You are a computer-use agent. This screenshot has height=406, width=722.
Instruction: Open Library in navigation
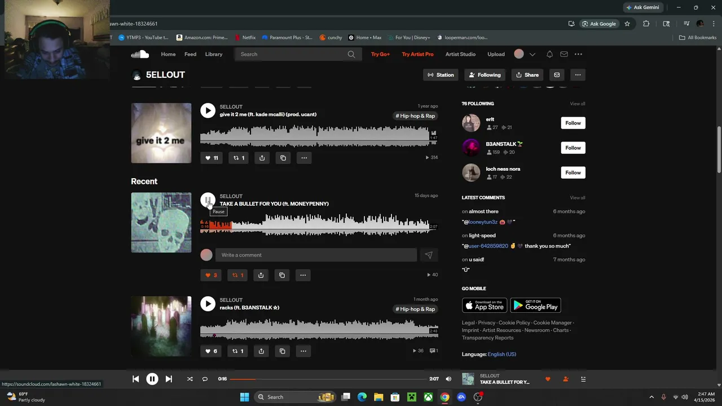pyautogui.click(x=214, y=54)
